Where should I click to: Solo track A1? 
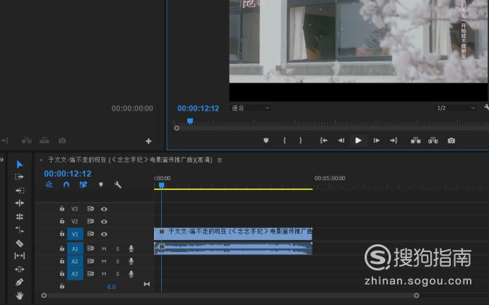pos(117,249)
